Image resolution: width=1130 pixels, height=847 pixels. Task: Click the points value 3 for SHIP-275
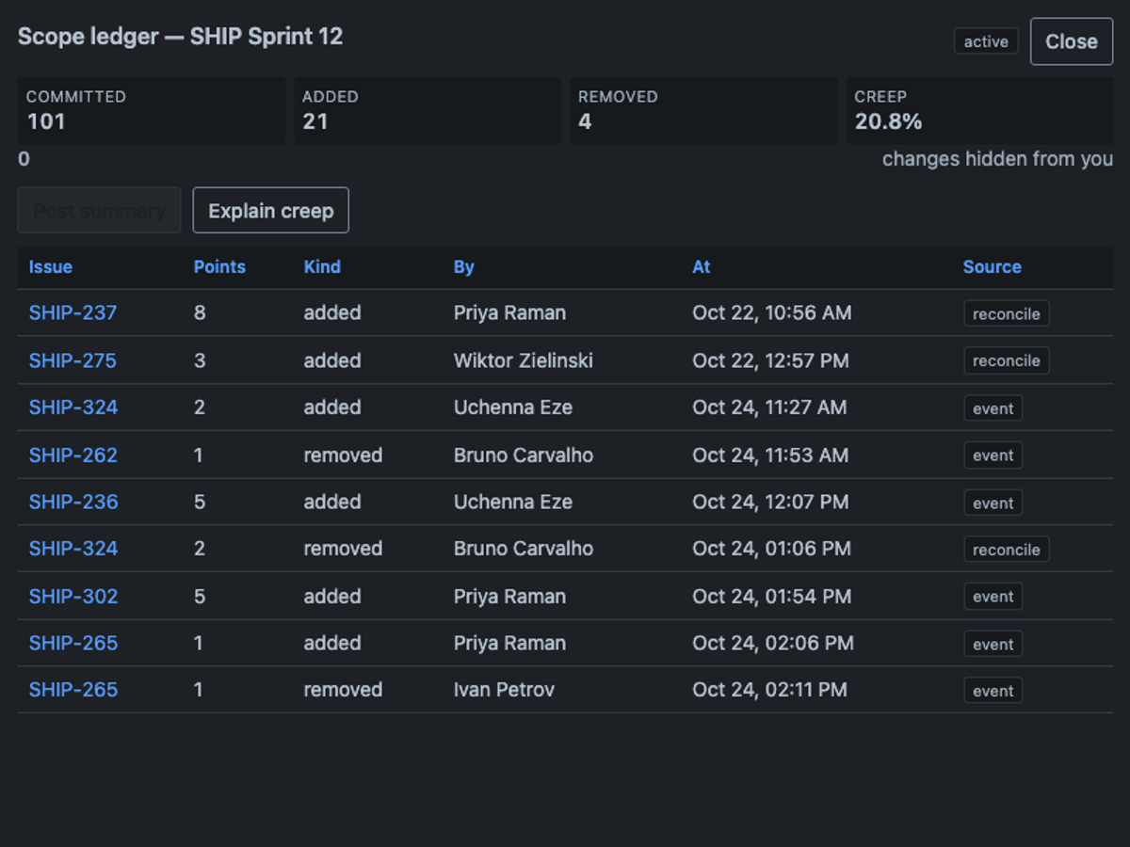pos(200,360)
